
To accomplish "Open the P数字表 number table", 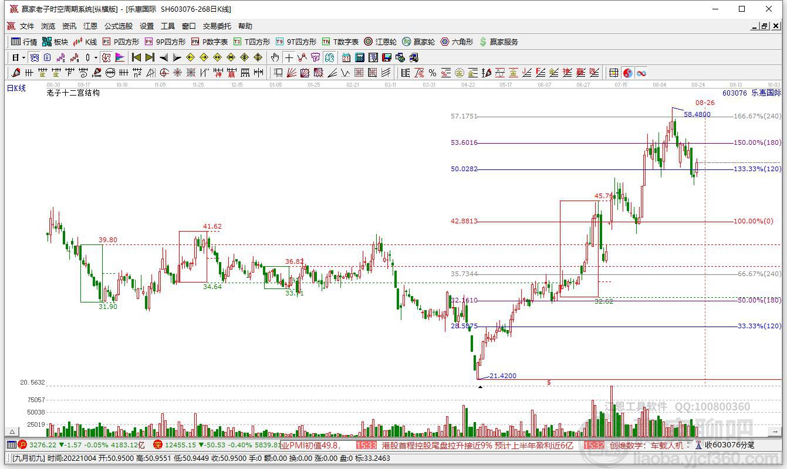I will pyautogui.click(x=210, y=42).
